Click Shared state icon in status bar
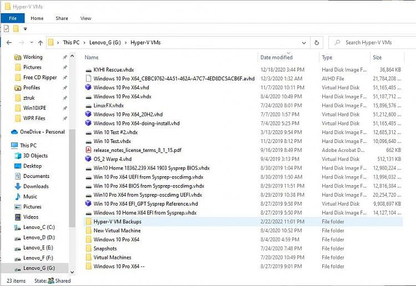Viewport: 416px width, 286px height. [x=51, y=280]
